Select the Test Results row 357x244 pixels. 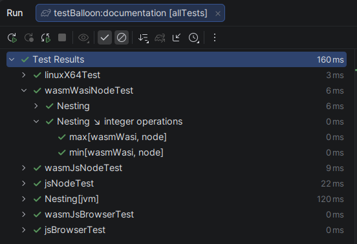pyautogui.click(x=177, y=59)
